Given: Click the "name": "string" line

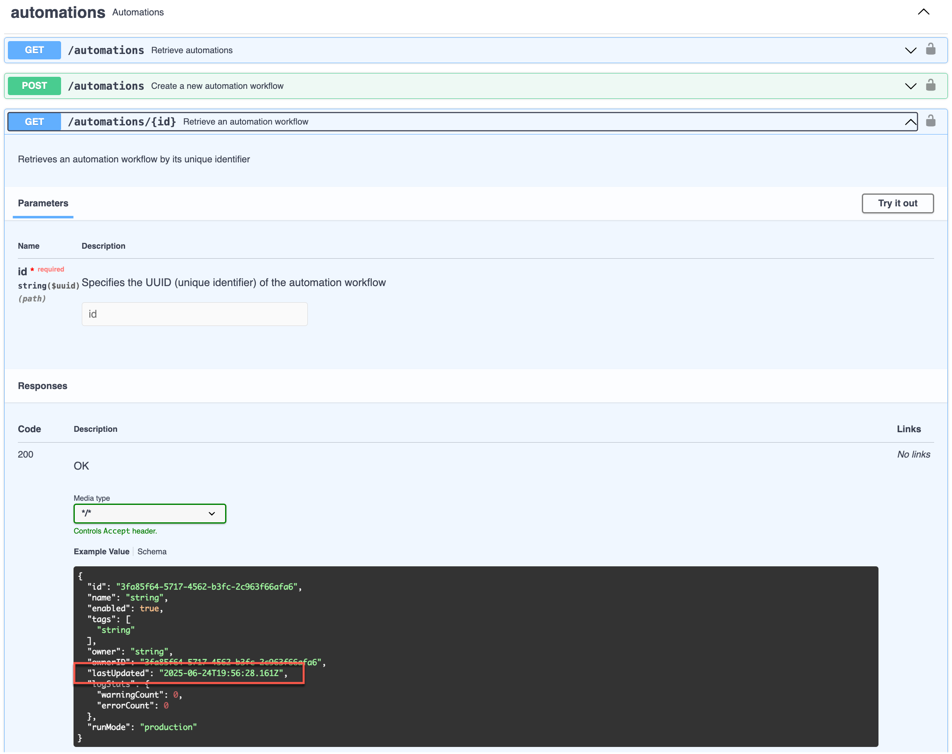Looking at the screenshot, I should pos(128,597).
